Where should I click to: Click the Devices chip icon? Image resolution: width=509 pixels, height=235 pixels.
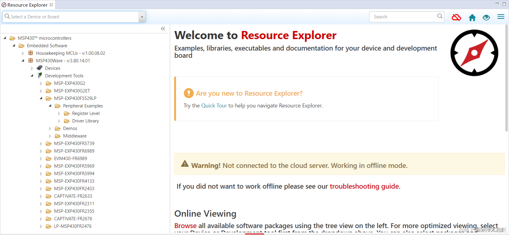40,68
